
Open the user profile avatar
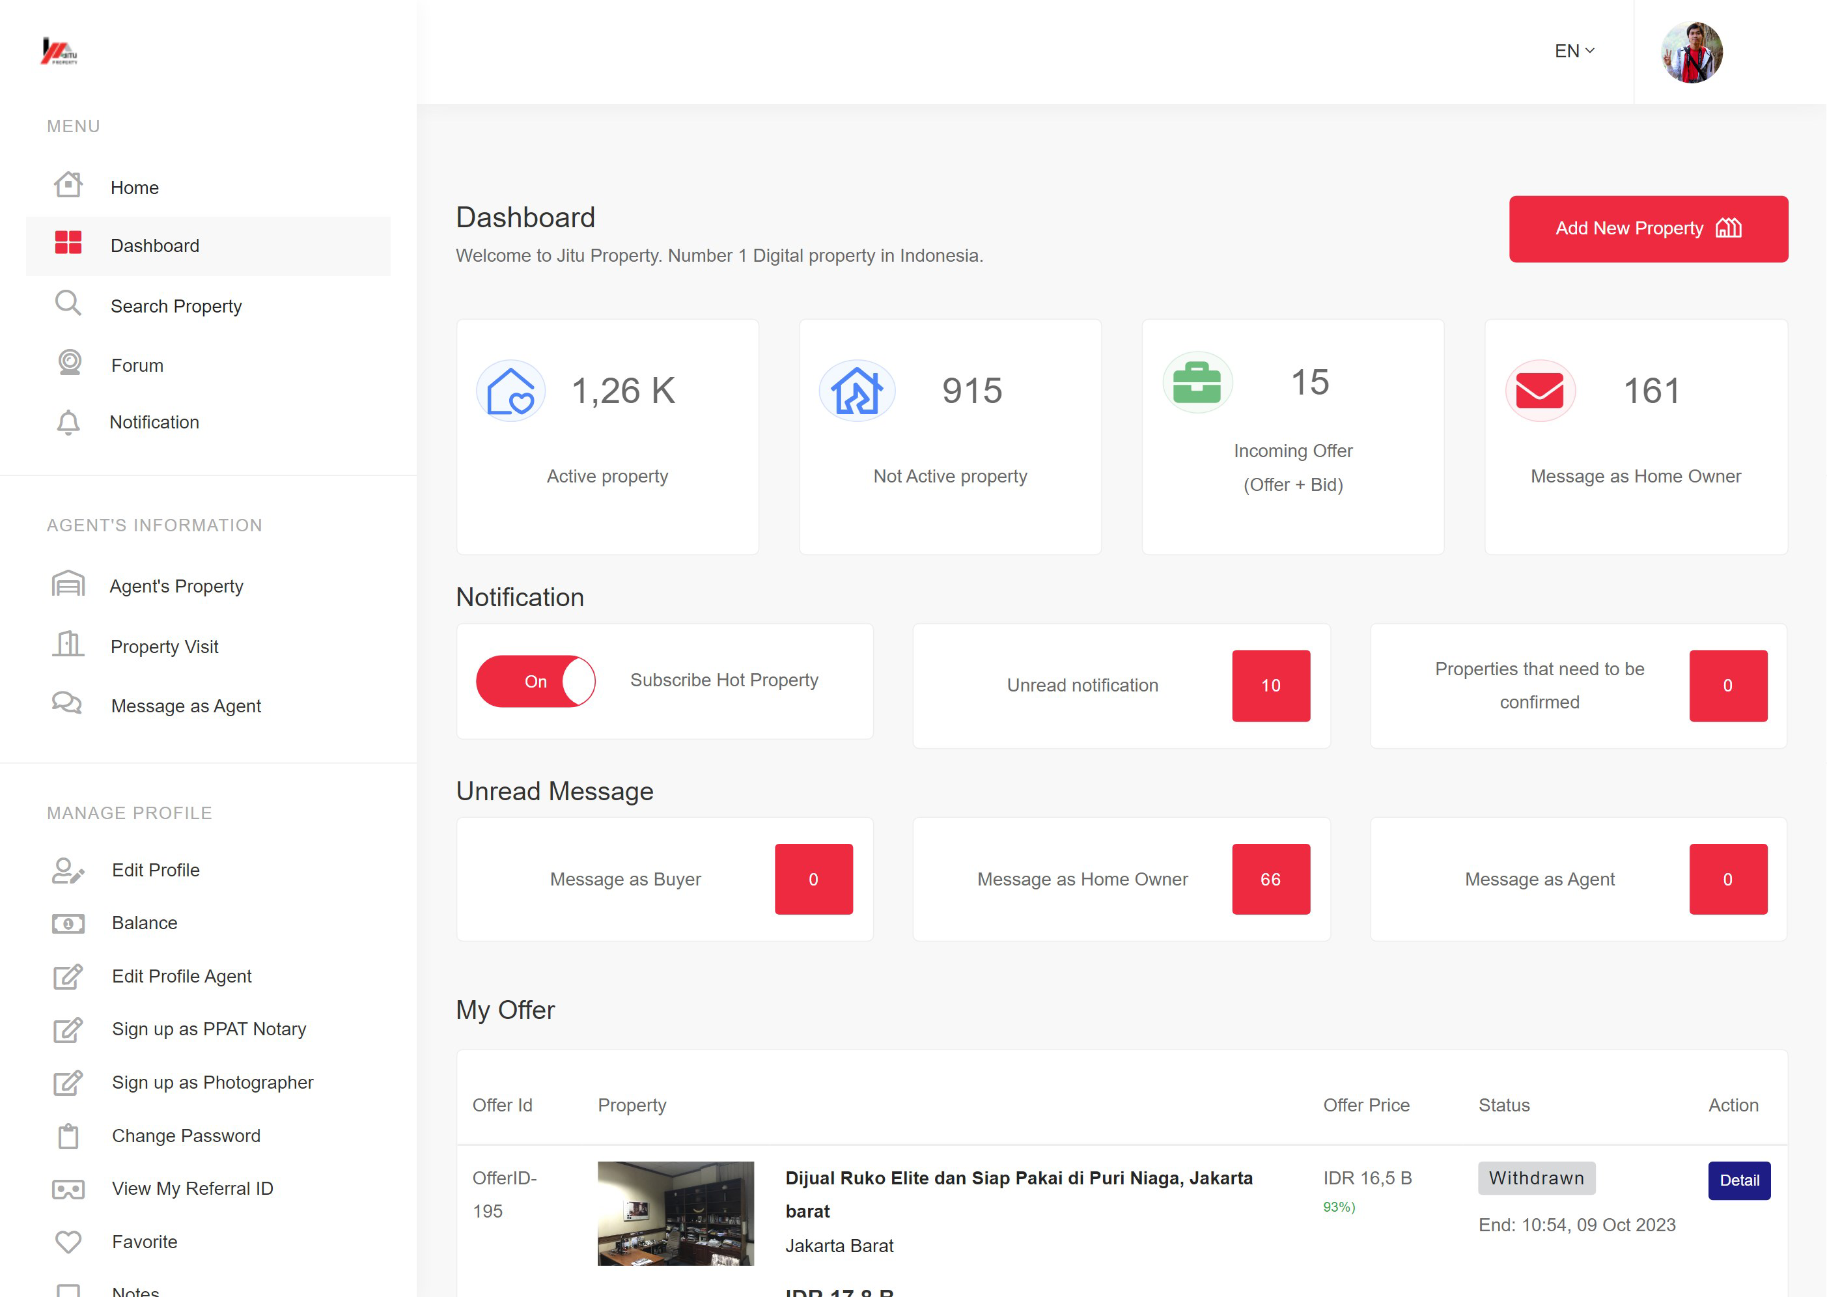[x=1692, y=52]
